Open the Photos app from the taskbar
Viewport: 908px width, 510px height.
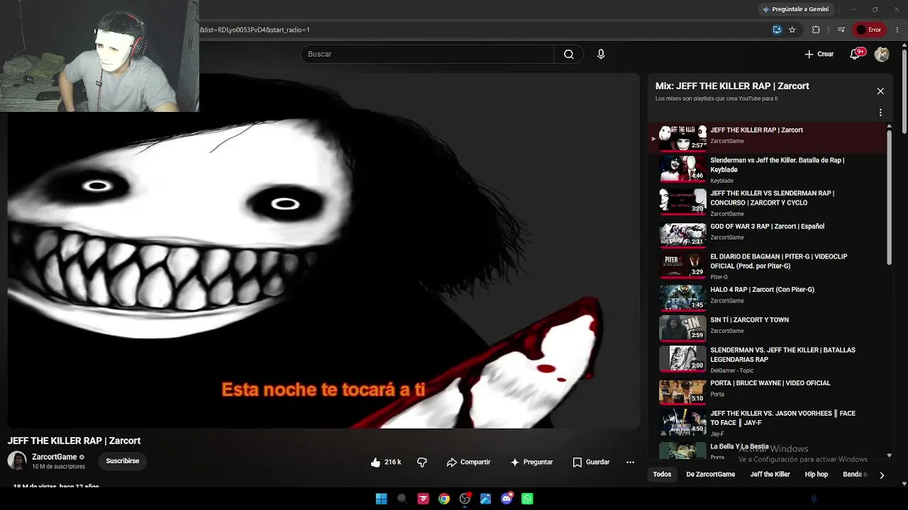tap(486, 499)
